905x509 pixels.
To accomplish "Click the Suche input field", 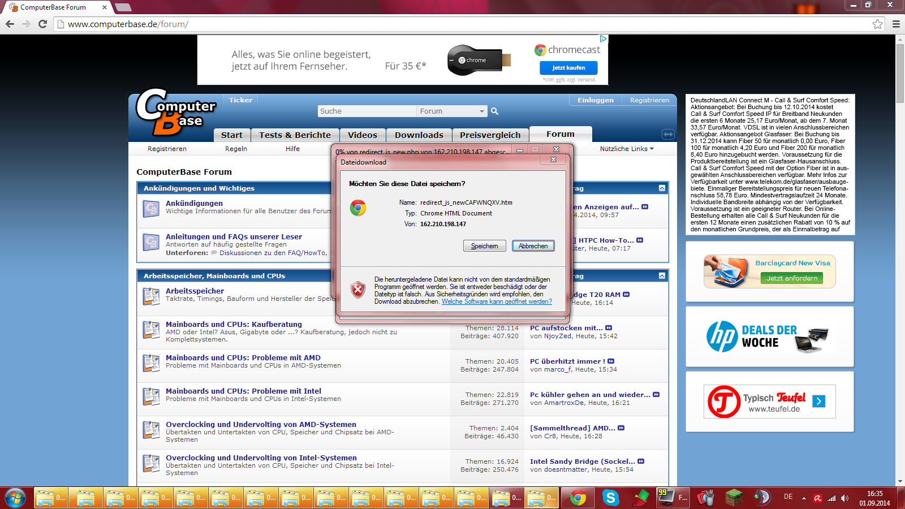I will coord(367,111).
